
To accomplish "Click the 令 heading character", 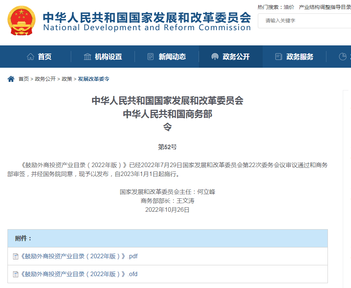I will click(167, 127).
